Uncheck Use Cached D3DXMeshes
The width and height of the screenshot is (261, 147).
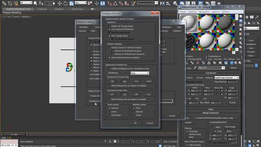109,29
